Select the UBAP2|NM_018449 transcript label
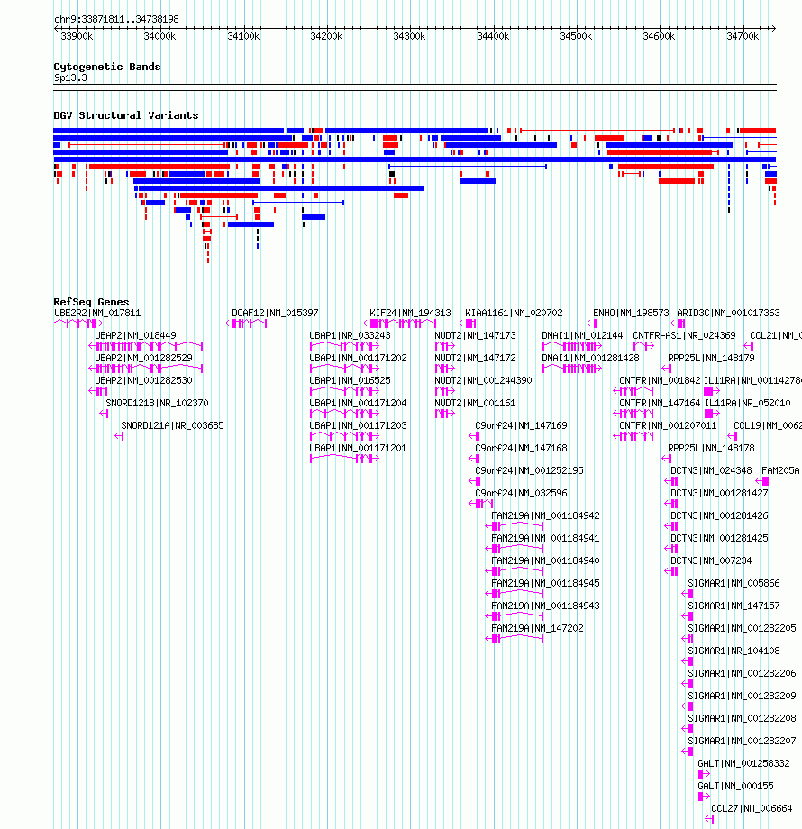The width and height of the screenshot is (802, 829). coord(135,336)
